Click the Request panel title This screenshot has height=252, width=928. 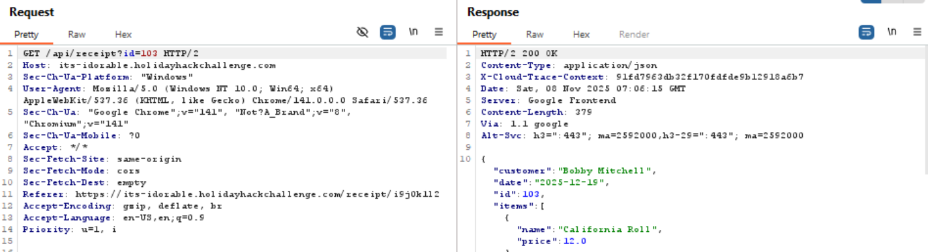(32, 12)
